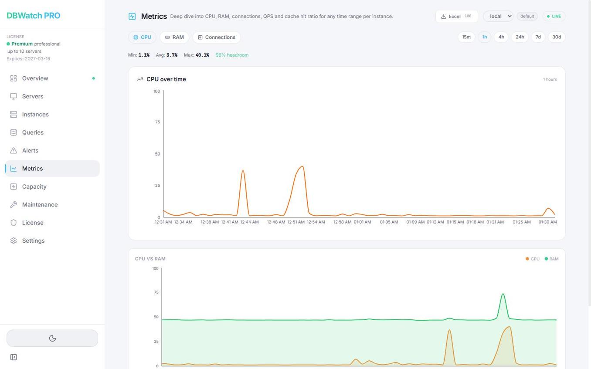This screenshot has height=369, width=591.
Task: Open the local environment dropdown
Action: (x=497, y=16)
